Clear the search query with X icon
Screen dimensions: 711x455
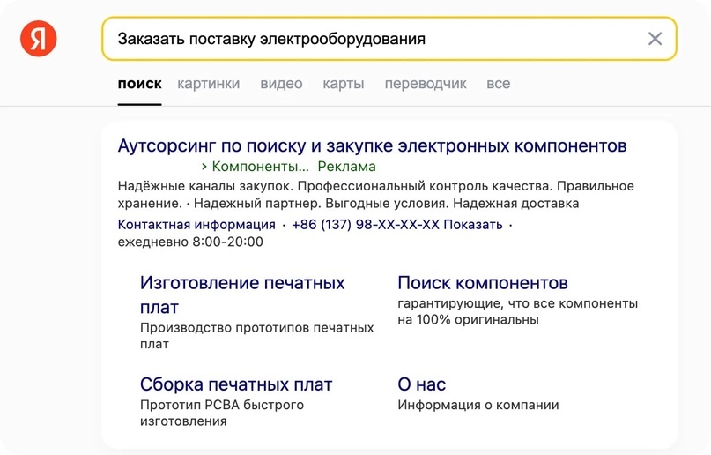pos(655,39)
